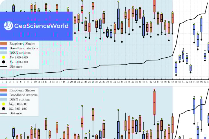Click the Distance label in lower legend
The height and width of the screenshot is (139, 209).
coord(16,113)
